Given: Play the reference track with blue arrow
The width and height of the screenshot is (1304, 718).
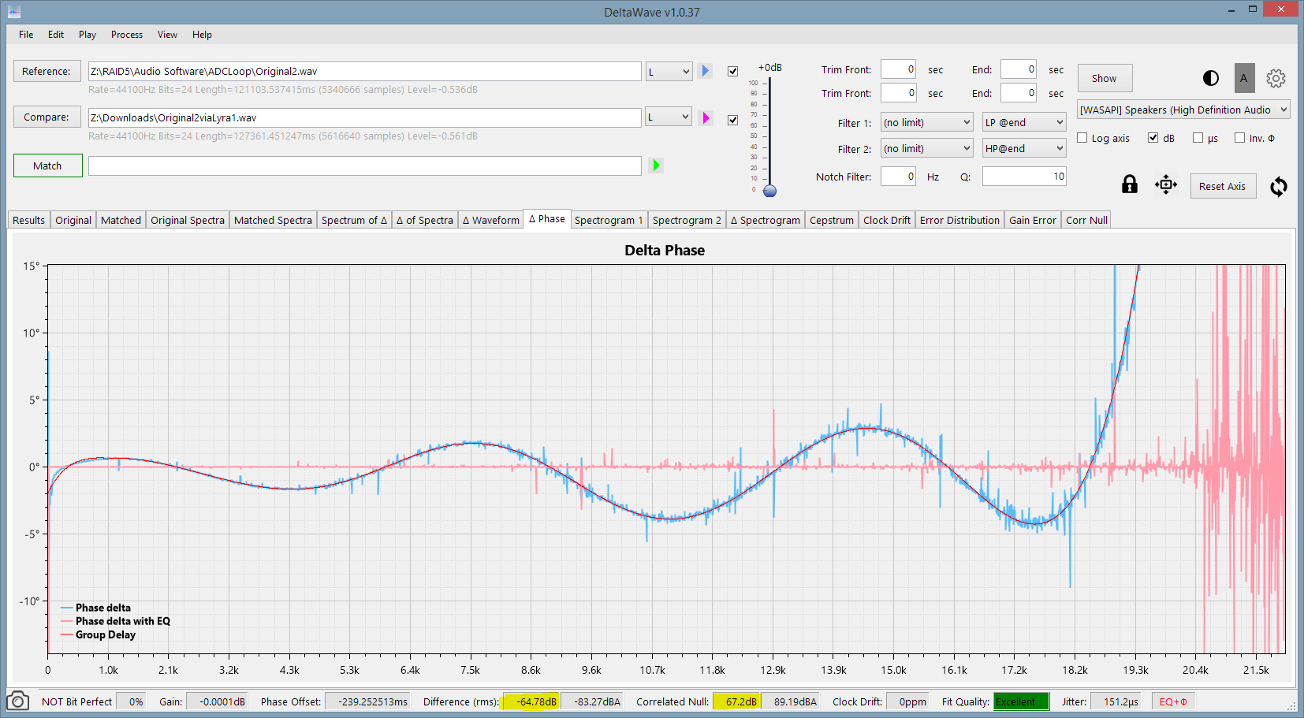Looking at the screenshot, I should [x=706, y=71].
